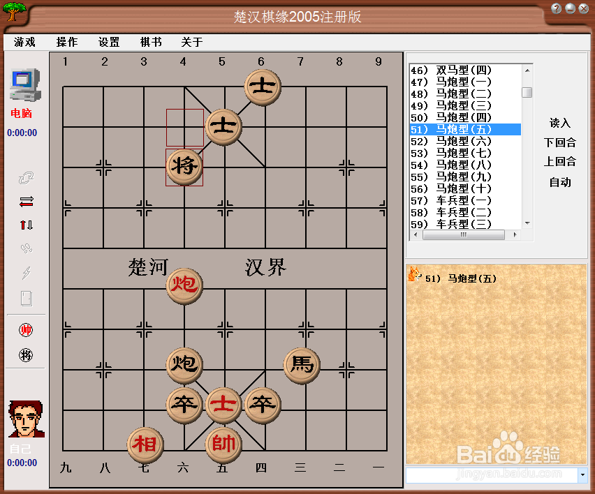Open the 游戏 menu
Image resolution: width=595 pixels, height=494 pixels.
[x=24, y=42]
